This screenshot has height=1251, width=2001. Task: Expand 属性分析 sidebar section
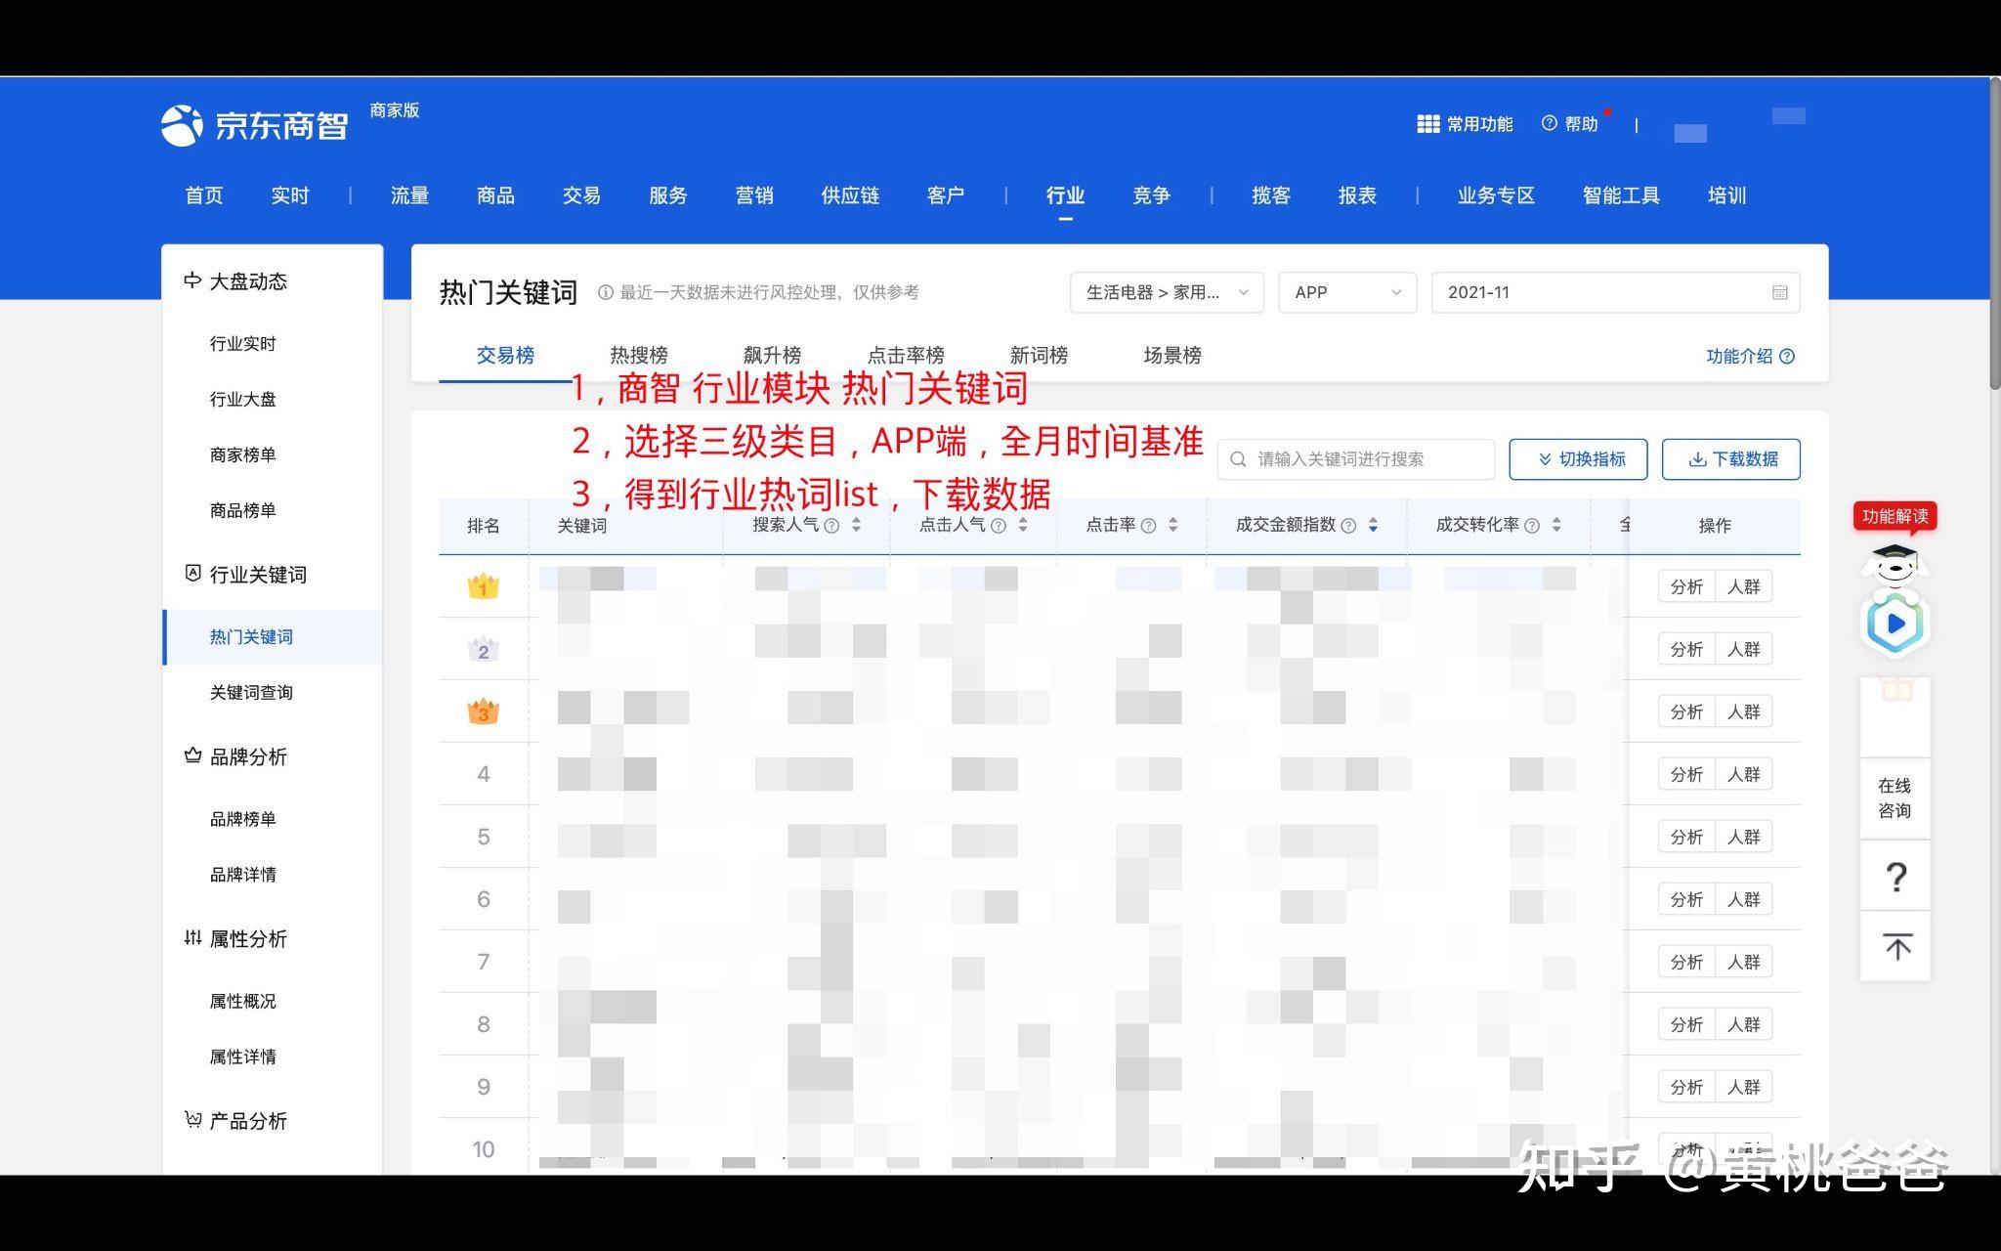236,938
